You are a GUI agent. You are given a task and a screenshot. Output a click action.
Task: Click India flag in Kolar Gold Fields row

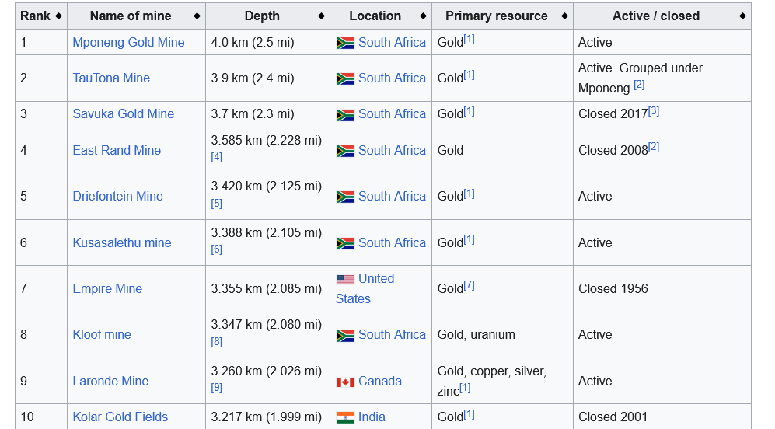[x=345, y=417]
